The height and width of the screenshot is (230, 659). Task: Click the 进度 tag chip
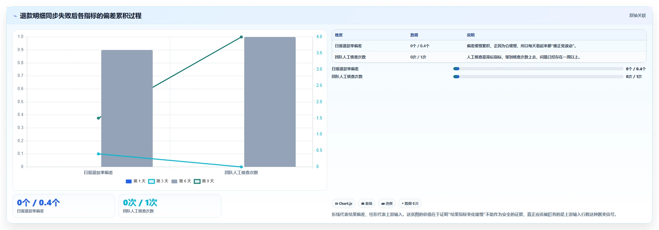387,203
